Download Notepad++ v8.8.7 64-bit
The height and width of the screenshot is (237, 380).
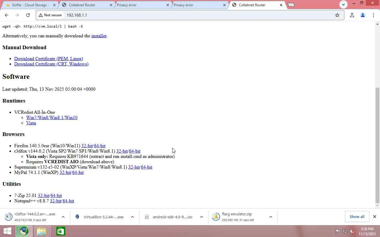(68, 201)
